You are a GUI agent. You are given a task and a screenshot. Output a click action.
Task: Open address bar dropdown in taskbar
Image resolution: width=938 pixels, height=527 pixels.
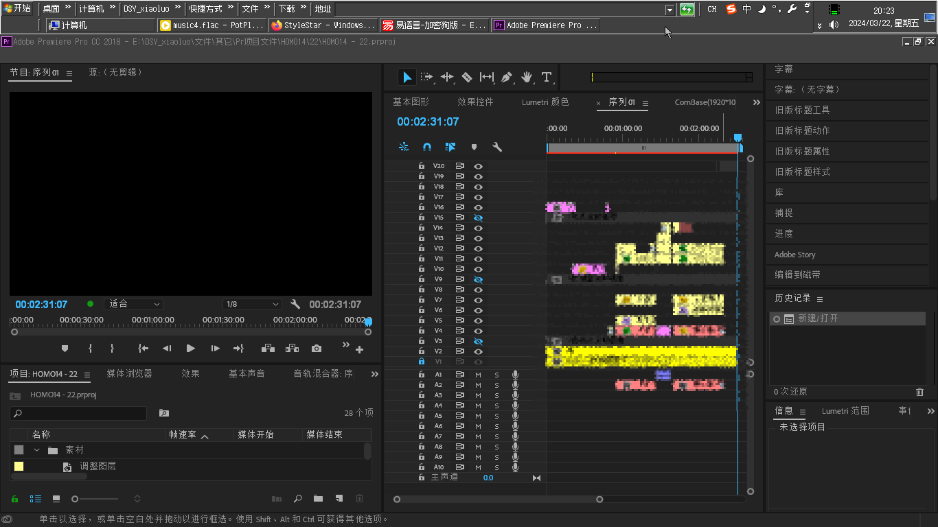coord(670,9)
